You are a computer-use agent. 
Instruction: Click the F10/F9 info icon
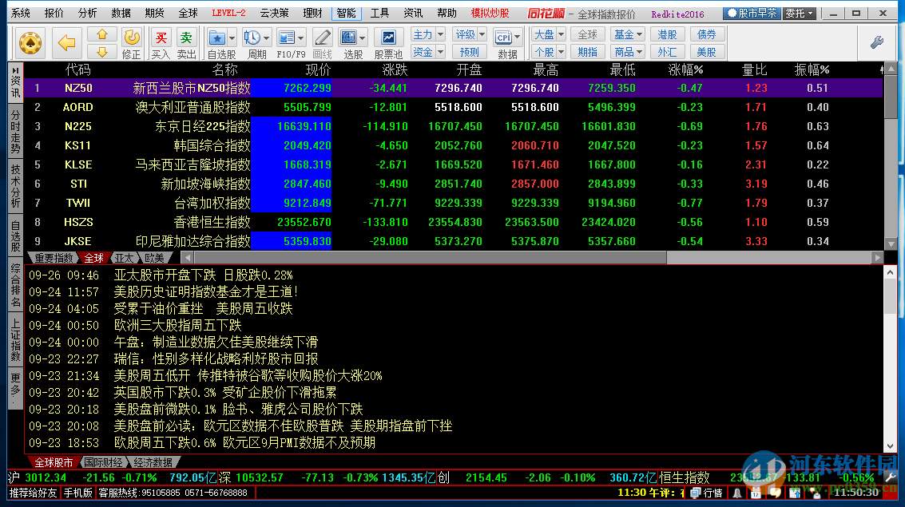pos(287,38)
